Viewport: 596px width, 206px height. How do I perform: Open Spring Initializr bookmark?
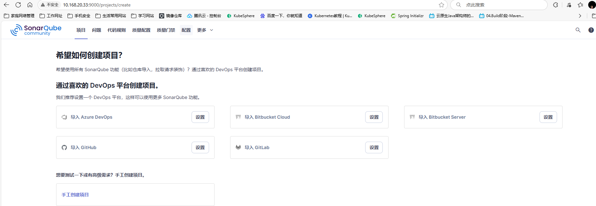[407, 16]
